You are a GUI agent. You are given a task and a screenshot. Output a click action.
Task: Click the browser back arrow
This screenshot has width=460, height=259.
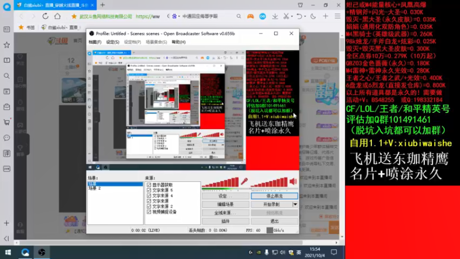[x=21, y=17]
